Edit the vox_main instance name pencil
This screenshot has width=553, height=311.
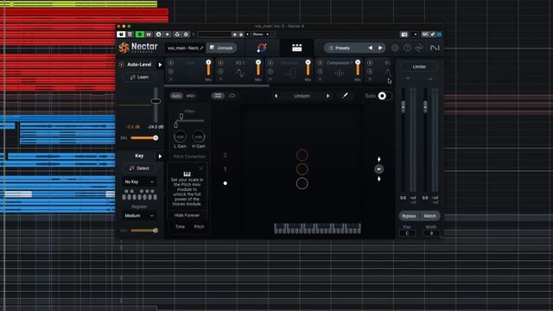pyautogui.click(x=201, y=48)
